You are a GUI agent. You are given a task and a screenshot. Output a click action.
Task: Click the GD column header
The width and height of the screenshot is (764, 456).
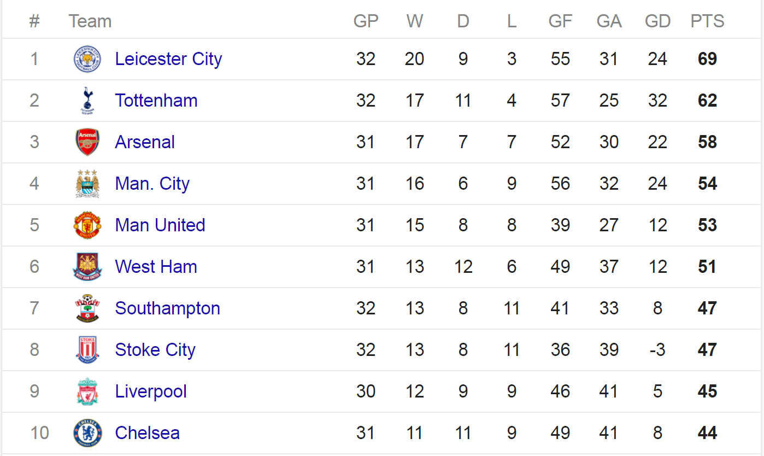(657, 21)
